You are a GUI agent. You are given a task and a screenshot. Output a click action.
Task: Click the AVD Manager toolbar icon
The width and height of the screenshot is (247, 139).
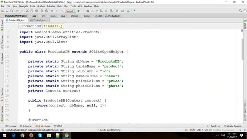tap(112, 11)
